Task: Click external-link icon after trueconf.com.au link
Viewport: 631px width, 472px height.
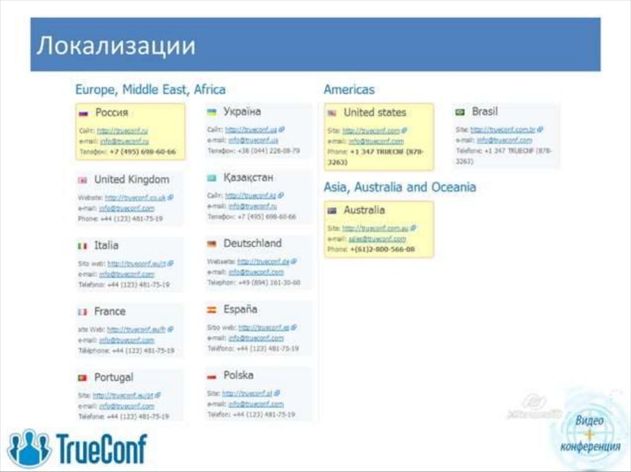Action: 413,228
